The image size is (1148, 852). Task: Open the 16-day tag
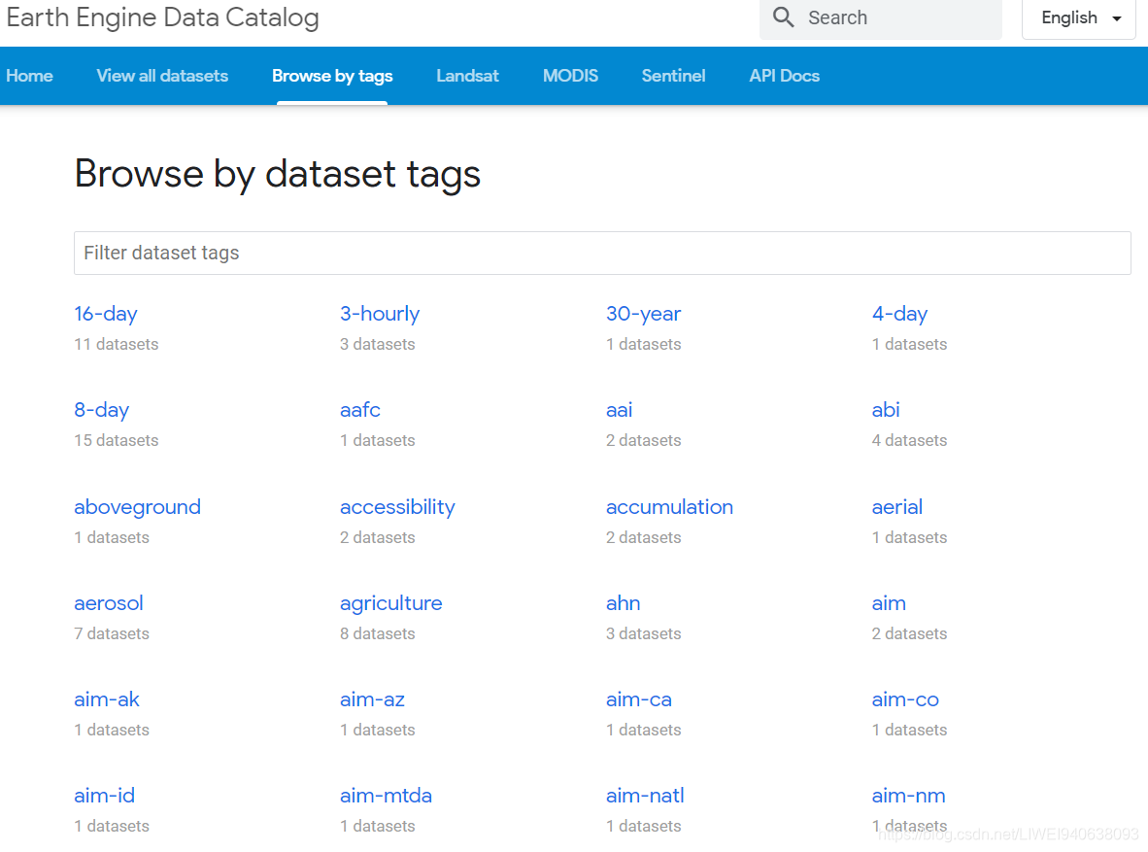click(x=106, y=314)
